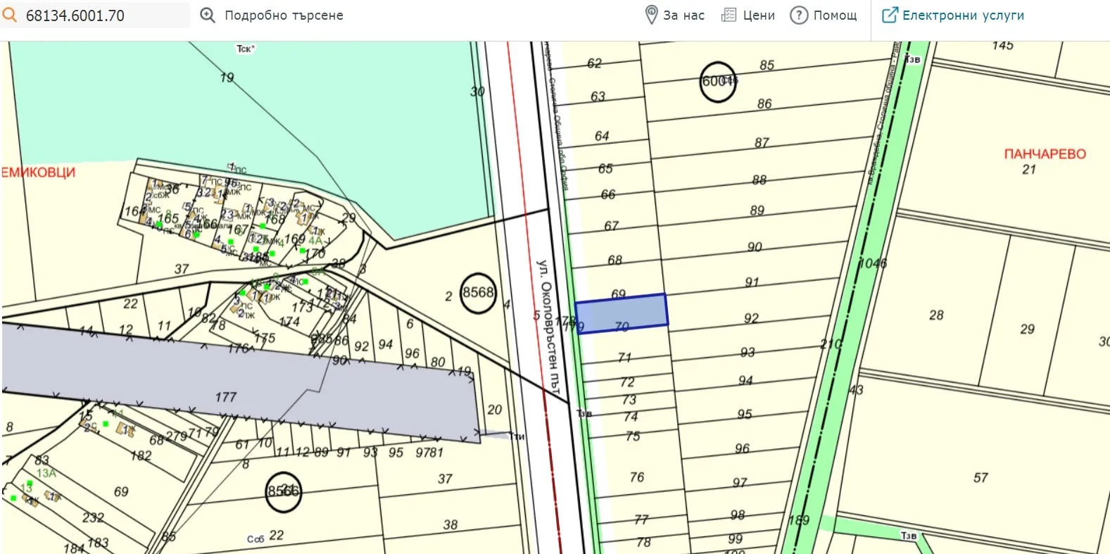Select parcel 57 on the map
Screen dimensions: 1110x554
point(980,479)
